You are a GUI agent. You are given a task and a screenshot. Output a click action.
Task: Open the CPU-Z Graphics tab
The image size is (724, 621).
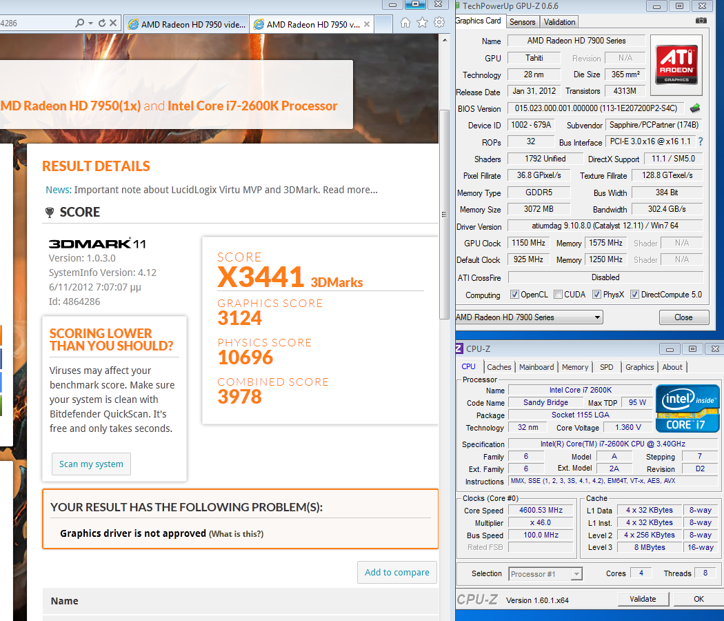(x=639, y=367)
